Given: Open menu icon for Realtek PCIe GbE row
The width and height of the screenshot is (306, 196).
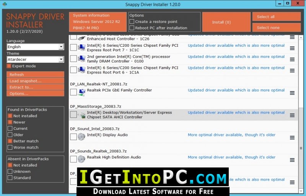Looking at the screenshot, I should tap(292, 93).
